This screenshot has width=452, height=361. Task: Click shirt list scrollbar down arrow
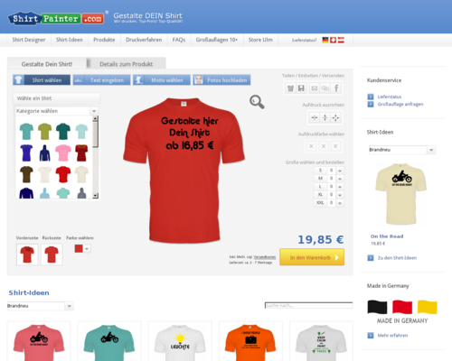95,196
